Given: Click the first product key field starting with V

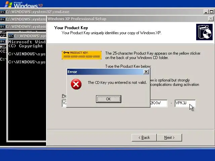Looking at the screenshot, I should pyautogui.click(x=64, y=103).
